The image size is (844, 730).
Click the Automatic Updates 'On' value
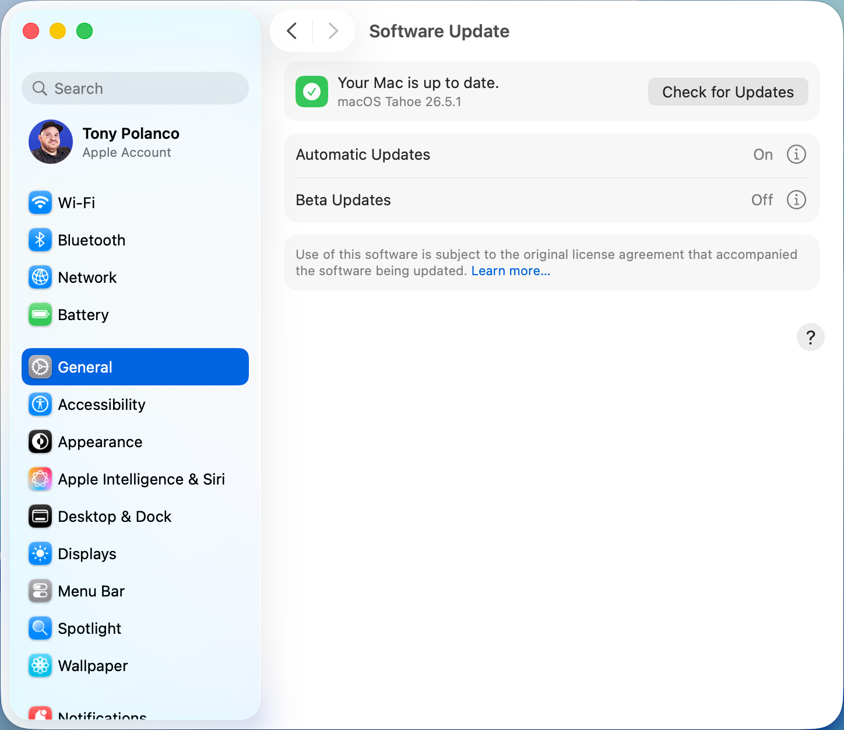pos(763,155)
